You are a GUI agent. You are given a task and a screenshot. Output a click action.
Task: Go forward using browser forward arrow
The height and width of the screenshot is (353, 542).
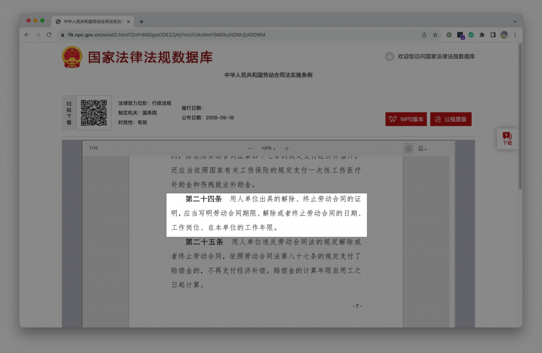[38, 35]
